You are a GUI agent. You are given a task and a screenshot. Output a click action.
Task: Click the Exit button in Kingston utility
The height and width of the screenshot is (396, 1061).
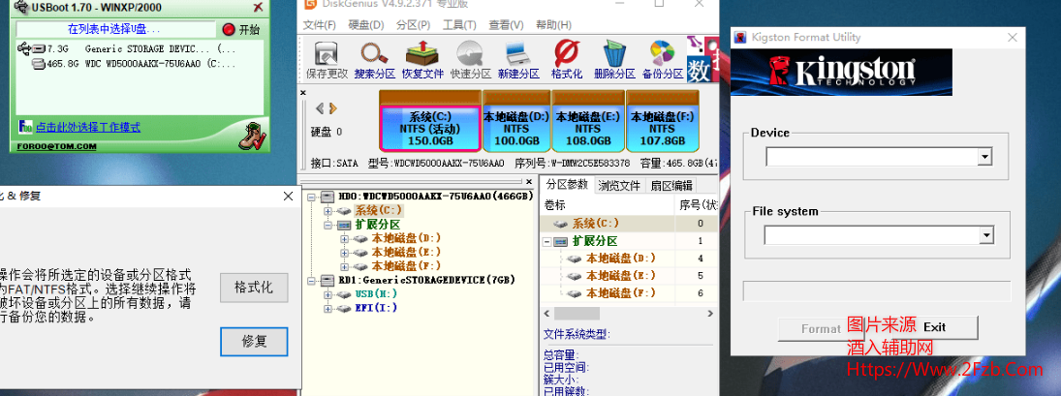coord(934,327)
